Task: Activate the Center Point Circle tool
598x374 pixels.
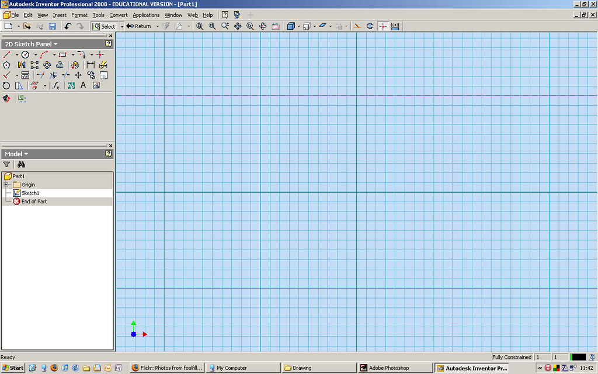Action: [25, 54]
